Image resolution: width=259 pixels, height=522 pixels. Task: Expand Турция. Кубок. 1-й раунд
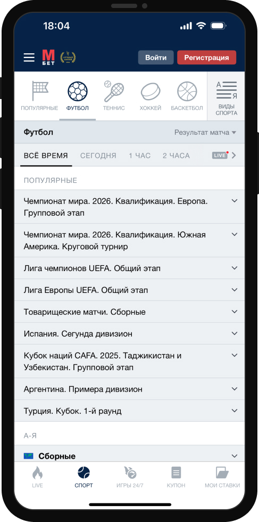[x=129, y=411]
